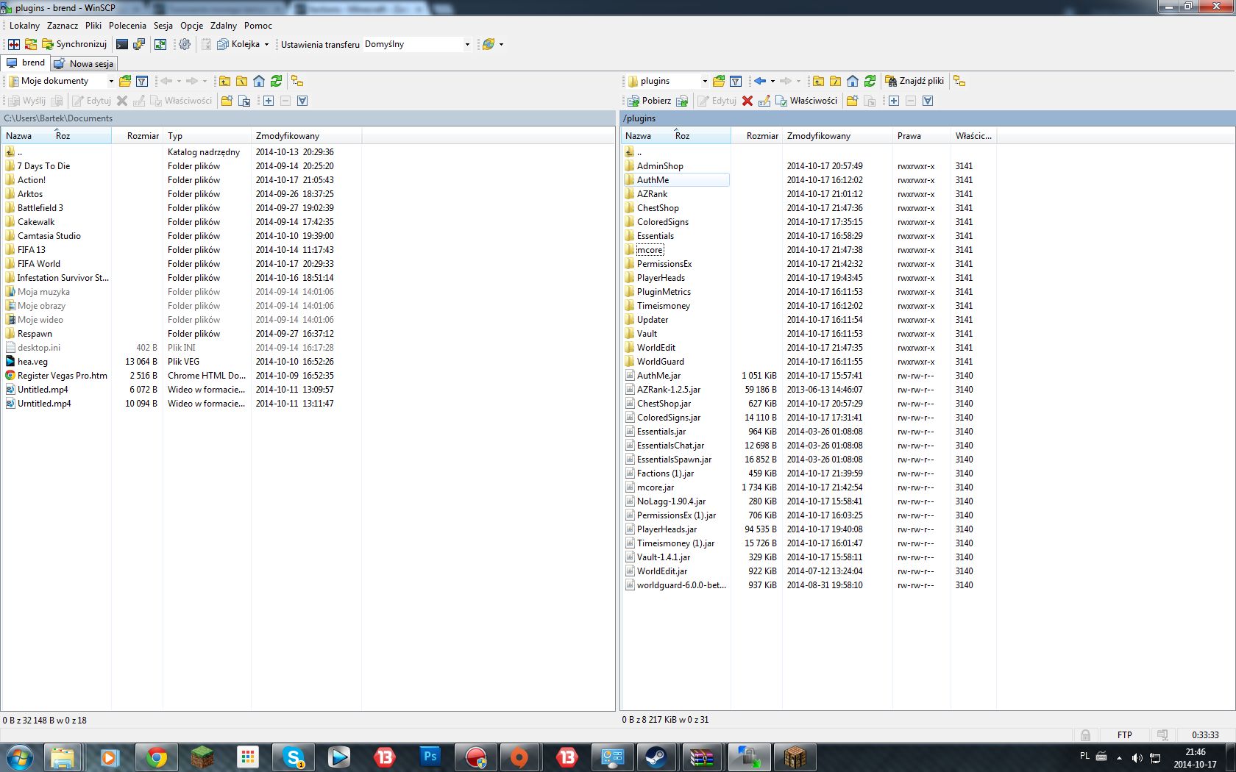Open Steam from the taskbar
Screen dimensions: 1236x772
click(x=656, y=757)
